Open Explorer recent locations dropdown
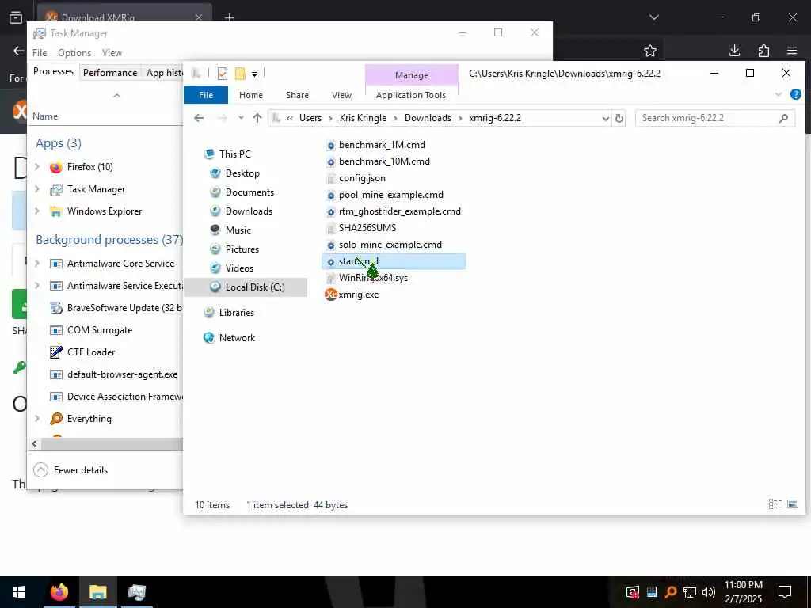This screenshot has height=608, width=811. 241,118
